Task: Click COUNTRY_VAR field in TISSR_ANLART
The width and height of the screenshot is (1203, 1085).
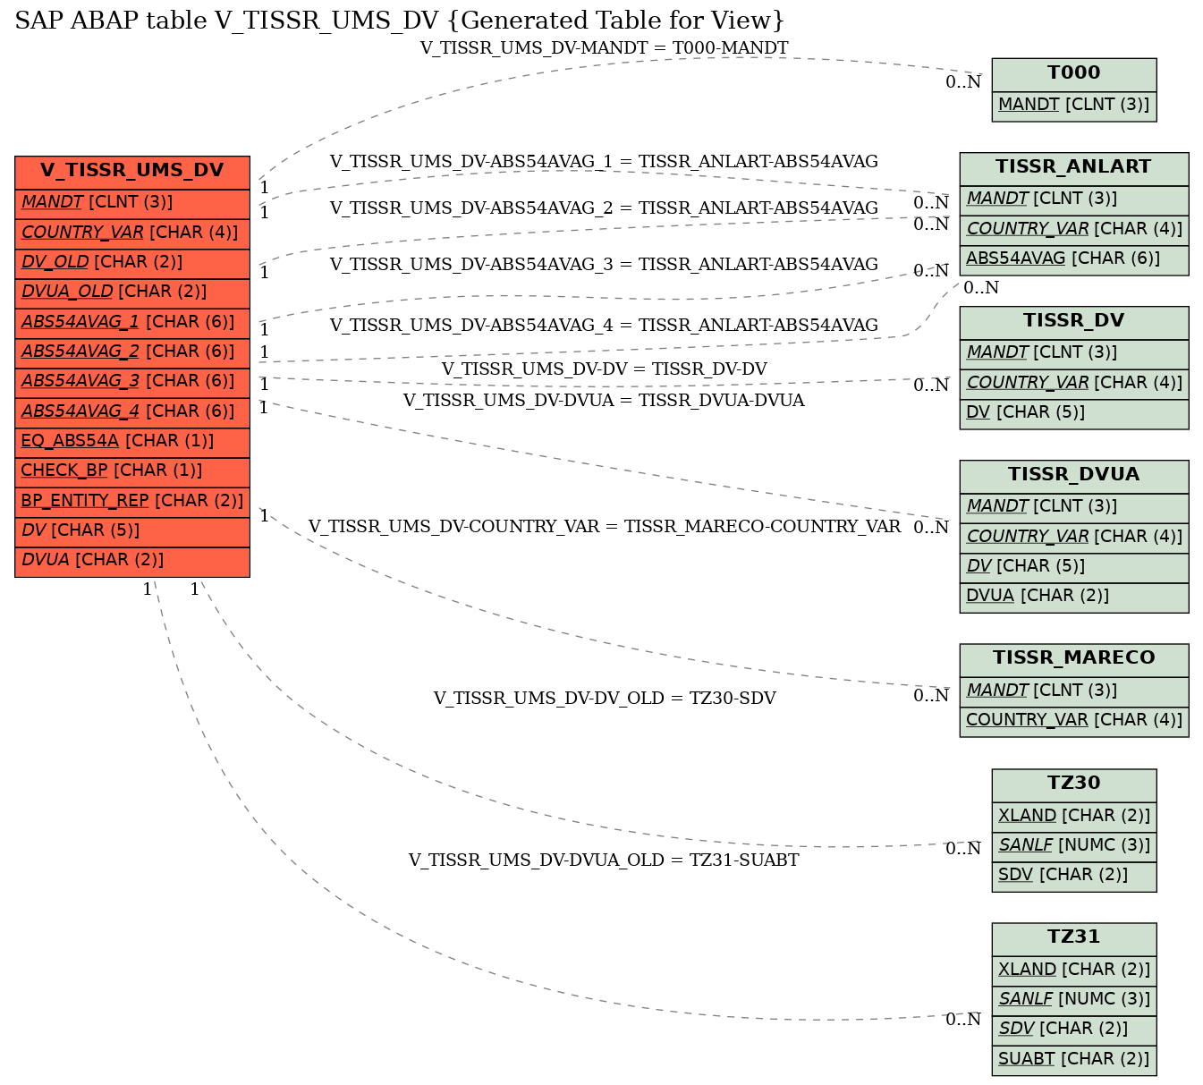Action: point(1074,230)
